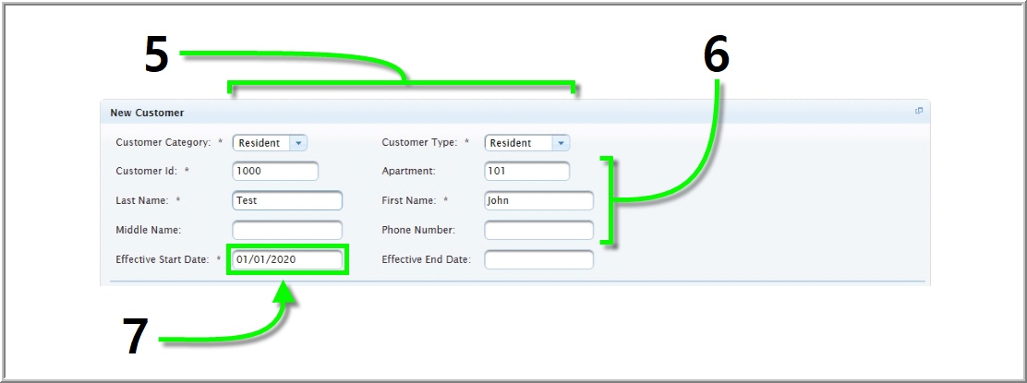Click the Resident text in Customer Type box
The image size is (1027, 383).
[x=511, y=143]
